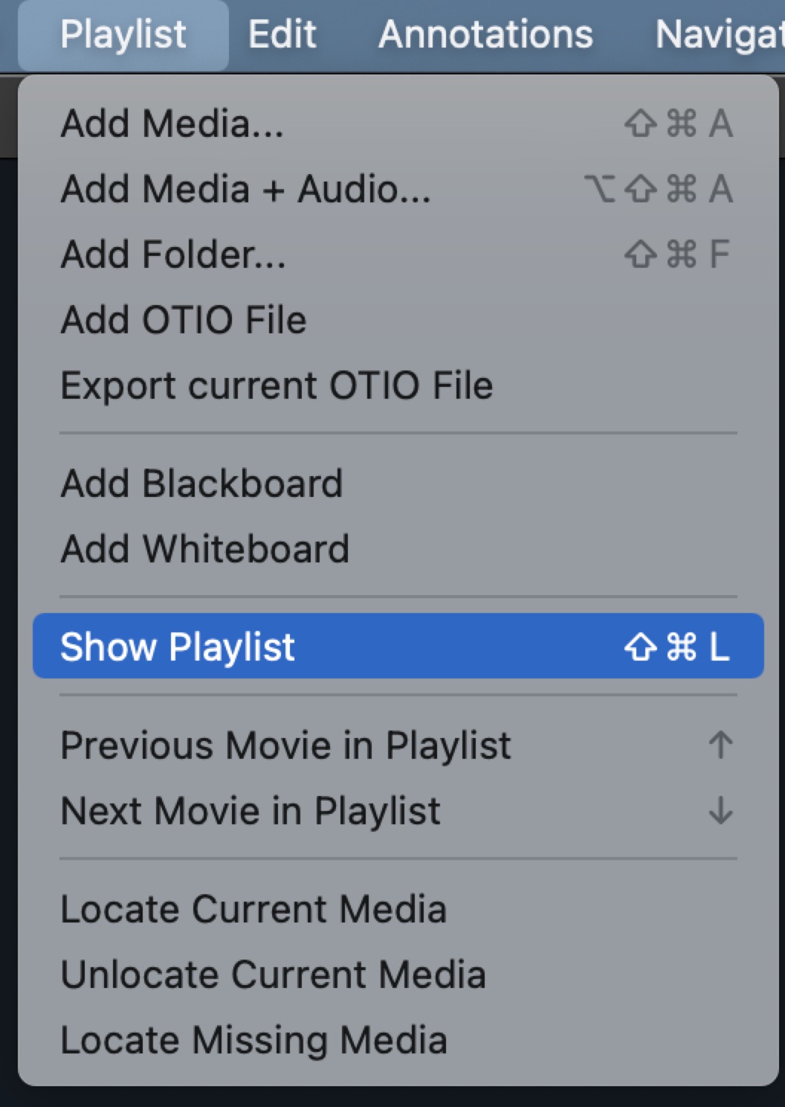Add a Blackboard to the playlist
The image size is (785, 1107).
pos(201,484)
